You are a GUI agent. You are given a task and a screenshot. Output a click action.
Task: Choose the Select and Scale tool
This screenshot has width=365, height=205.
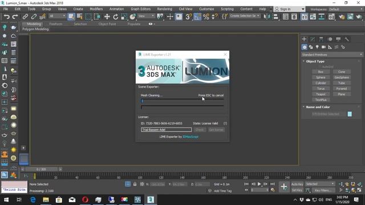point(124,17)
